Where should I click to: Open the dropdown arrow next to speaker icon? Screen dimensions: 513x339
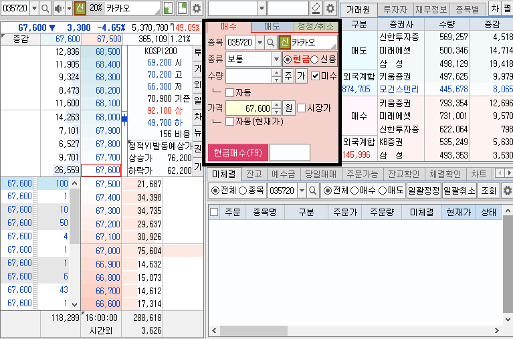tap(69, 9)
